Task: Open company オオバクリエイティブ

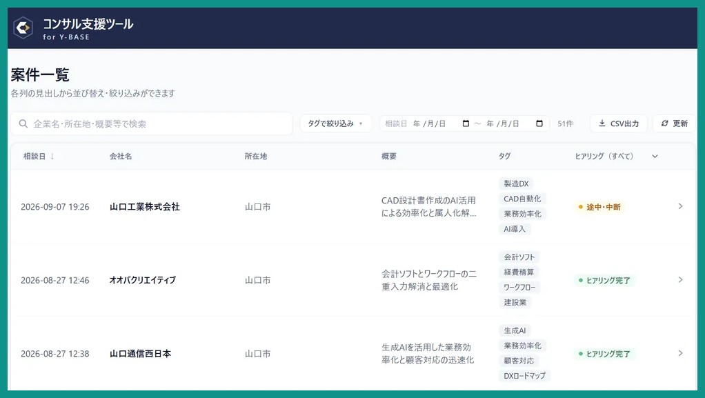Action: [x=143, y=280]
